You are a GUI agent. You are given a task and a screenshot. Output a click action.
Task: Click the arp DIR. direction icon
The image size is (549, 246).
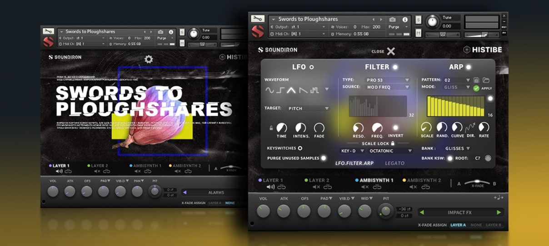tap(470, 127)
